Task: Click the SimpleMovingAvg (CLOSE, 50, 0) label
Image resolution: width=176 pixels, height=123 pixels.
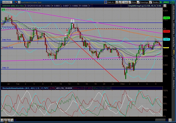Action: click(x=142, y=6)
